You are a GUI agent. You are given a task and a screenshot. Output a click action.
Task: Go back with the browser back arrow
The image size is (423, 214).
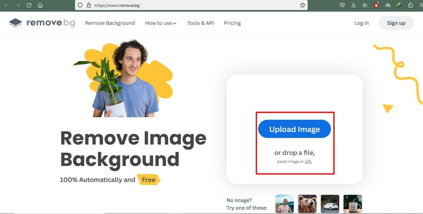6,5
